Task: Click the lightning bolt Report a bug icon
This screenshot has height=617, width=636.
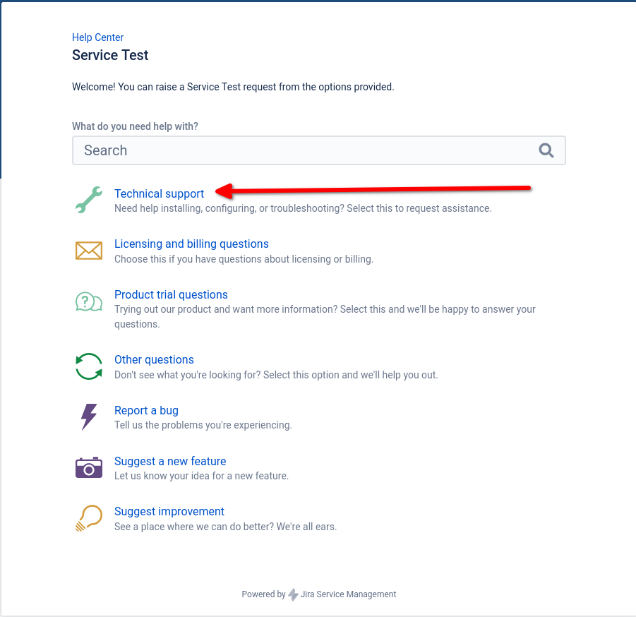Action: (89, 417)
